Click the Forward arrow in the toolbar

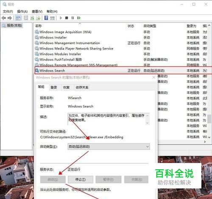pos(10,18)
